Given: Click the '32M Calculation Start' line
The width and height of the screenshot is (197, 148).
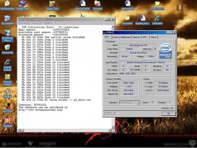Looking at the screenshot, I should click(x=50, y=27).
